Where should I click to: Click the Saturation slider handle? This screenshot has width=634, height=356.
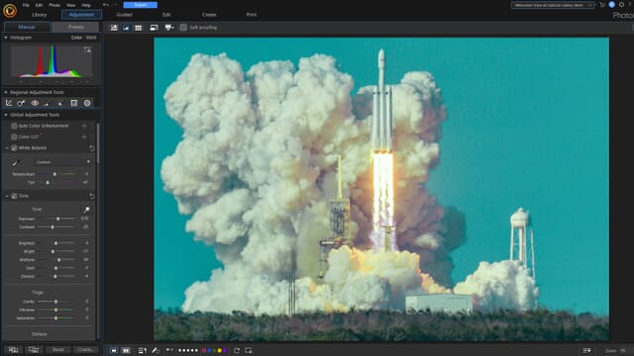[55, 318]
